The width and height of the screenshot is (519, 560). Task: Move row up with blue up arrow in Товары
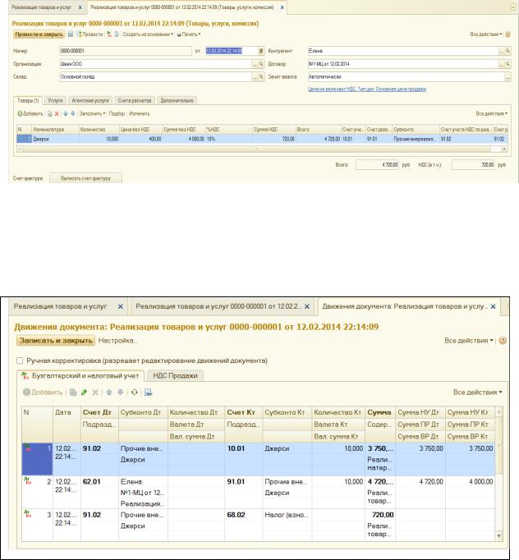pyautogui.click(x=66, y=113)
